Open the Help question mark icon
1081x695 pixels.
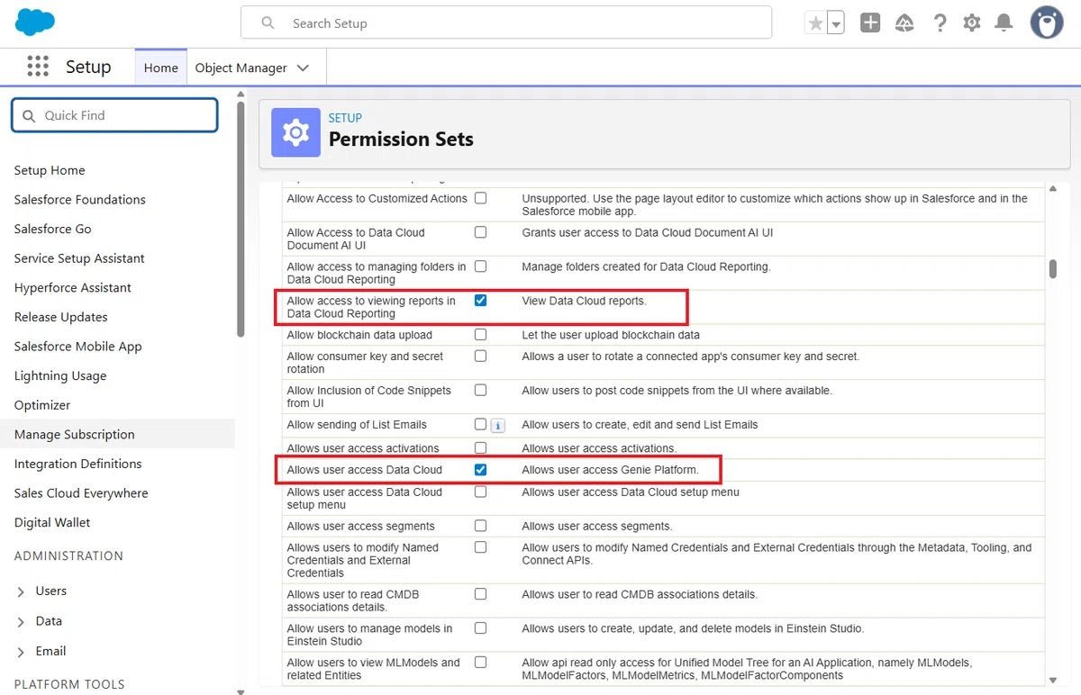tap(940, 23)
